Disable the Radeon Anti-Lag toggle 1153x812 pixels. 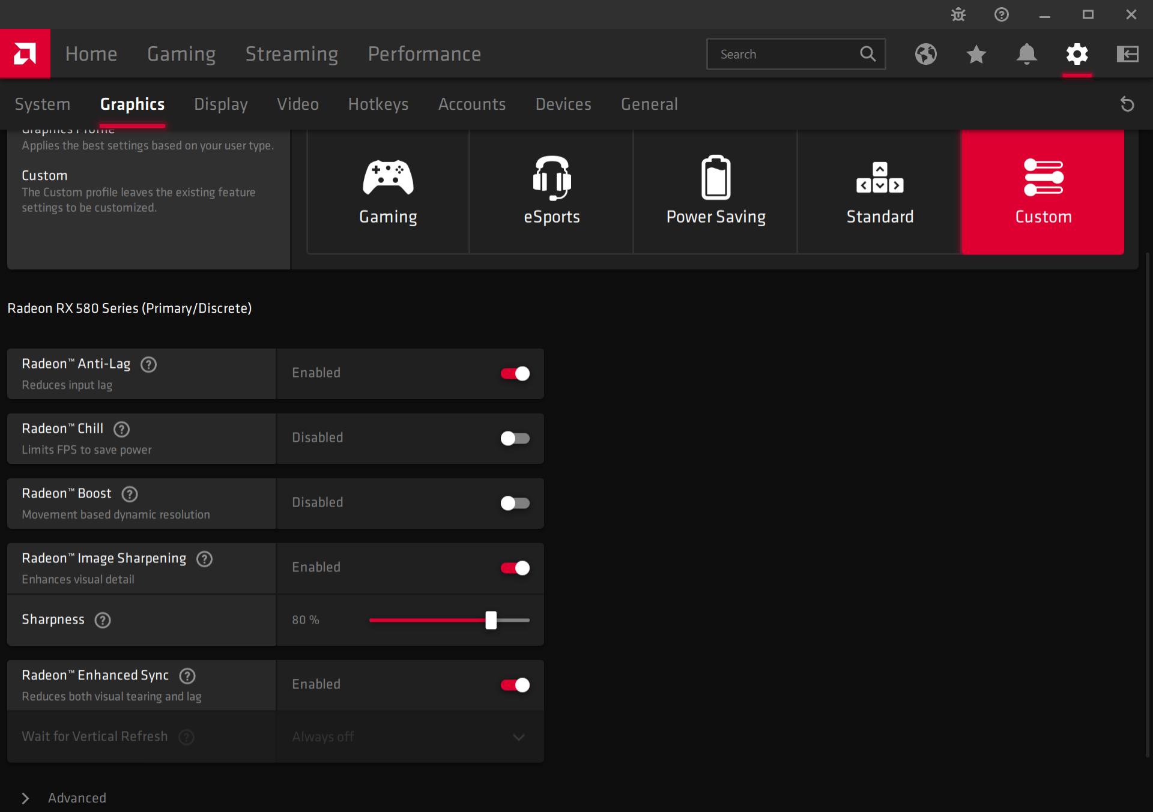coord(515,373)
